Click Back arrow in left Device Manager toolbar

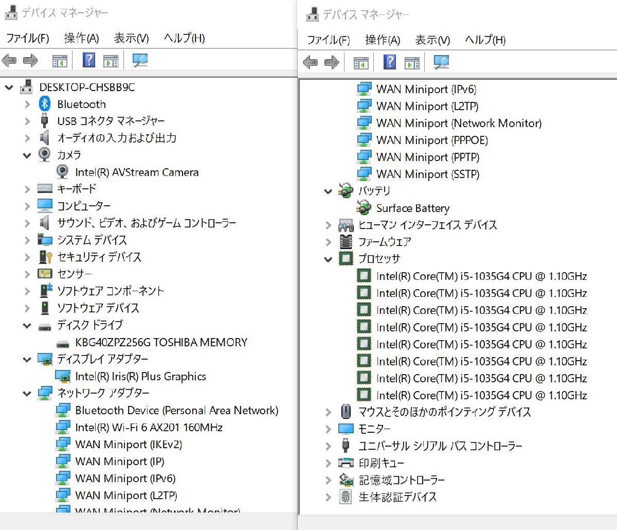pos(9,61)
